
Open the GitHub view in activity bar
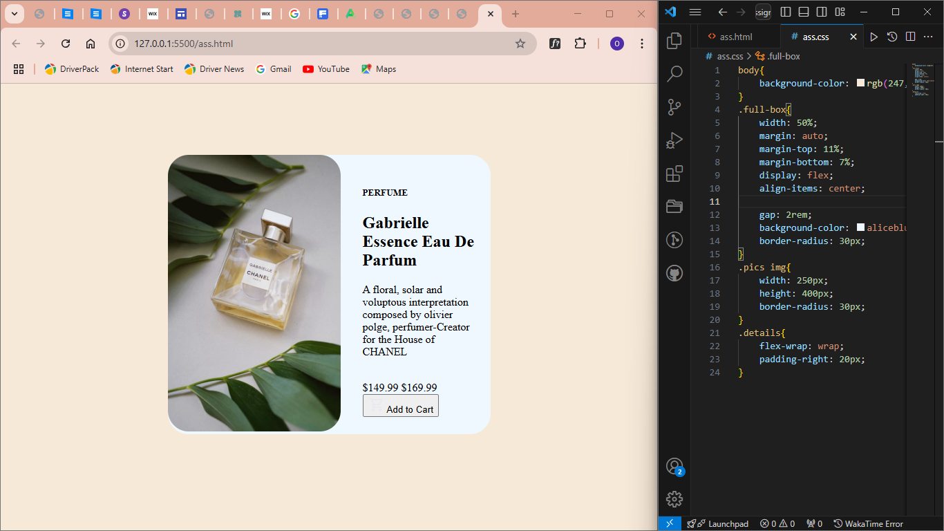click(674, 273)
